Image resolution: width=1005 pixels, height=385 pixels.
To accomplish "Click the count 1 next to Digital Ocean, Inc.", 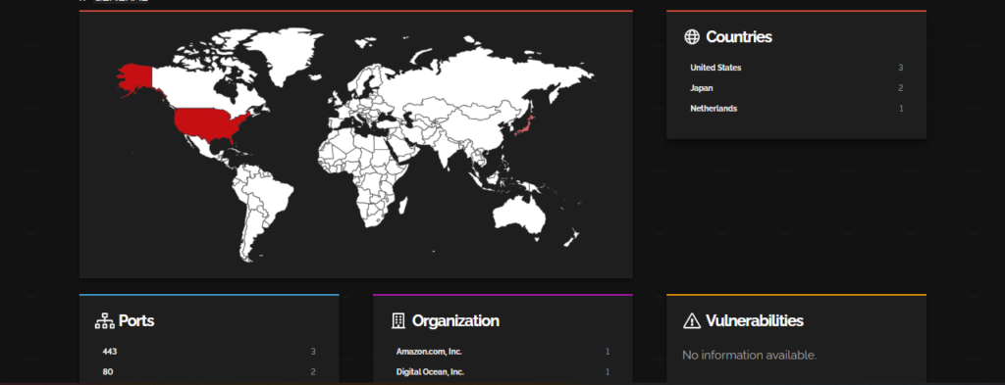I will (x=607, y=372).
